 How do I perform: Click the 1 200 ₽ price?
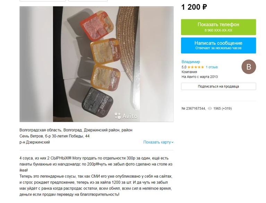[194, 7]
